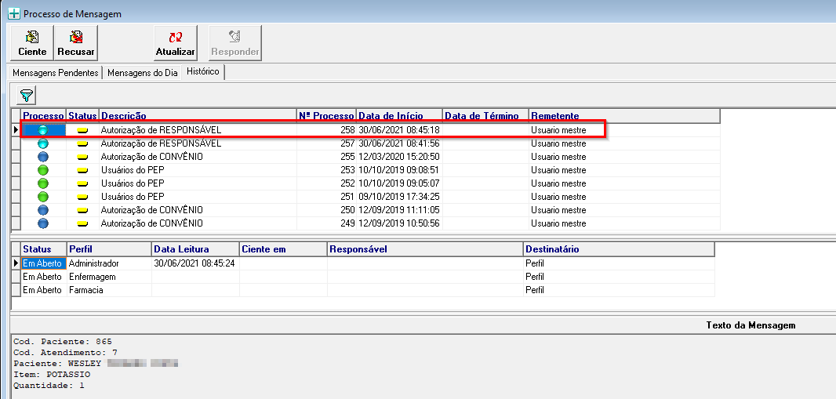Click the disabled Responder button
This screenshot has height=399, width=836.
point(235,42)
